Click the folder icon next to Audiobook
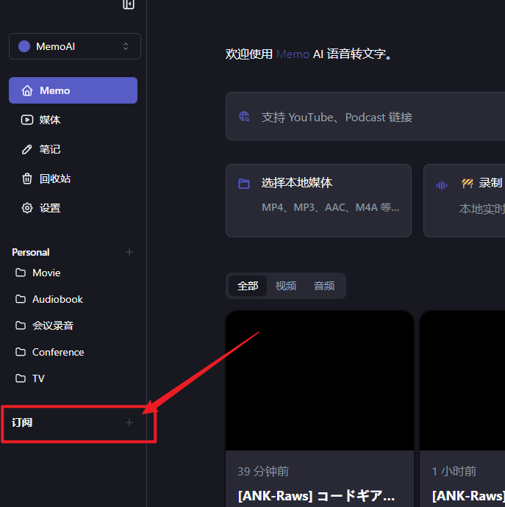505x507 pixels. coord(21,299)
